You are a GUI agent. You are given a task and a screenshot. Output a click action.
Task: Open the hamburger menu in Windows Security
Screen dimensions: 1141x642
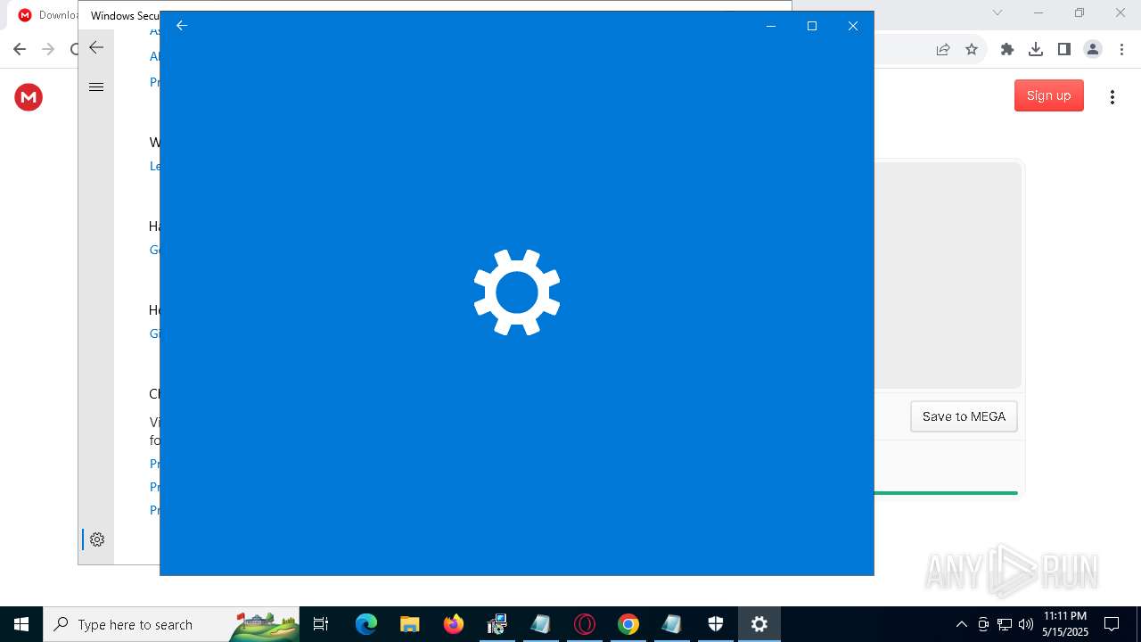click(x=96, y=87)
